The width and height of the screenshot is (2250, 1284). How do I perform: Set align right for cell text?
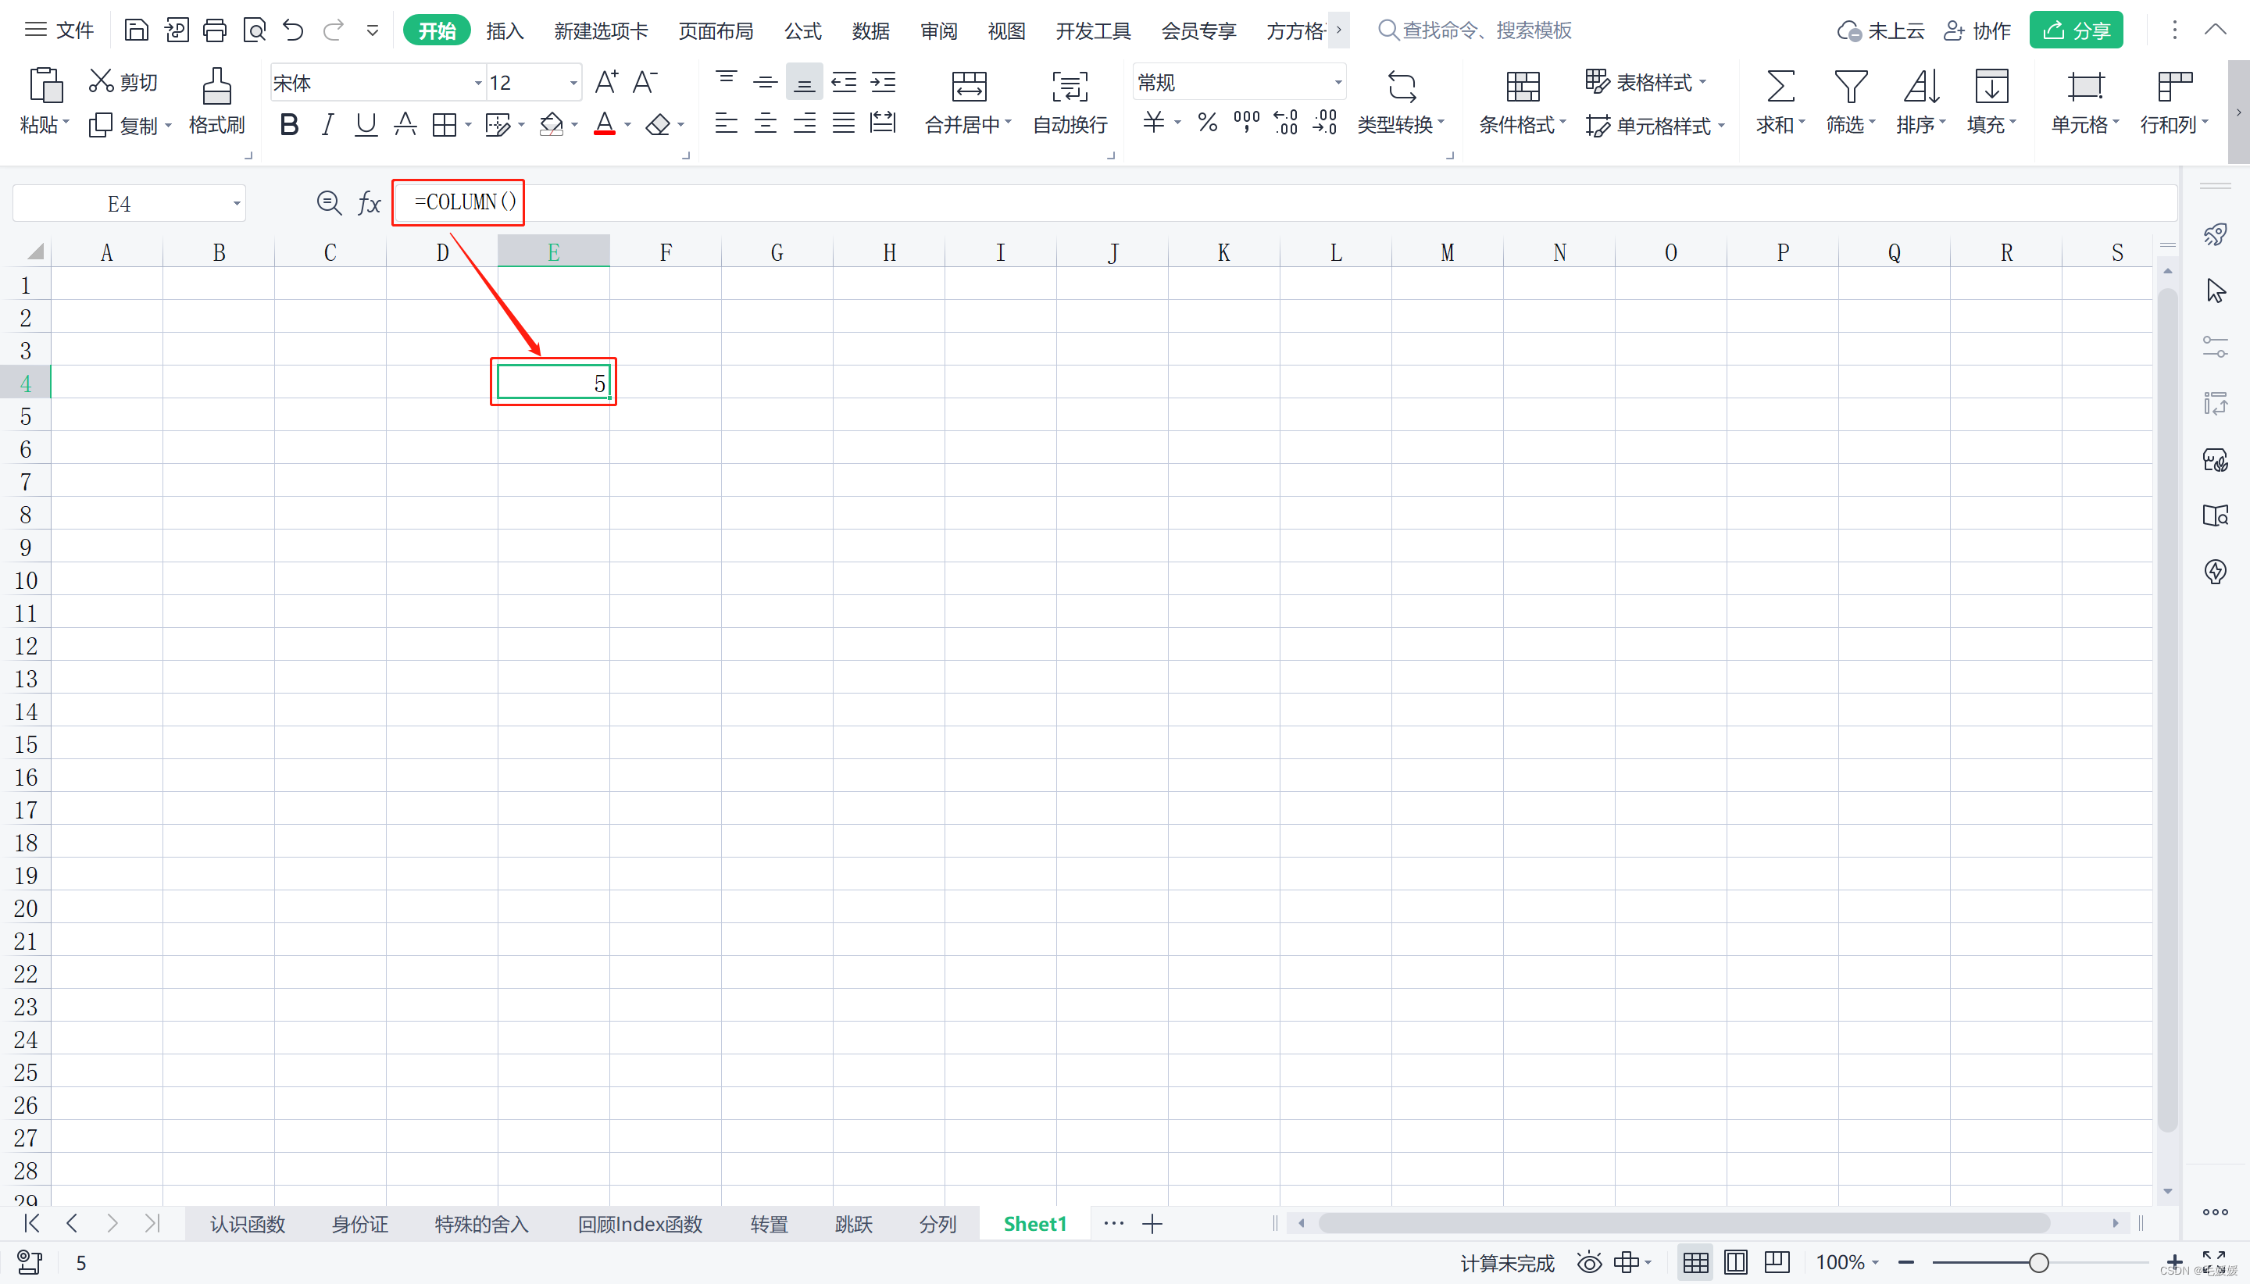805,123
